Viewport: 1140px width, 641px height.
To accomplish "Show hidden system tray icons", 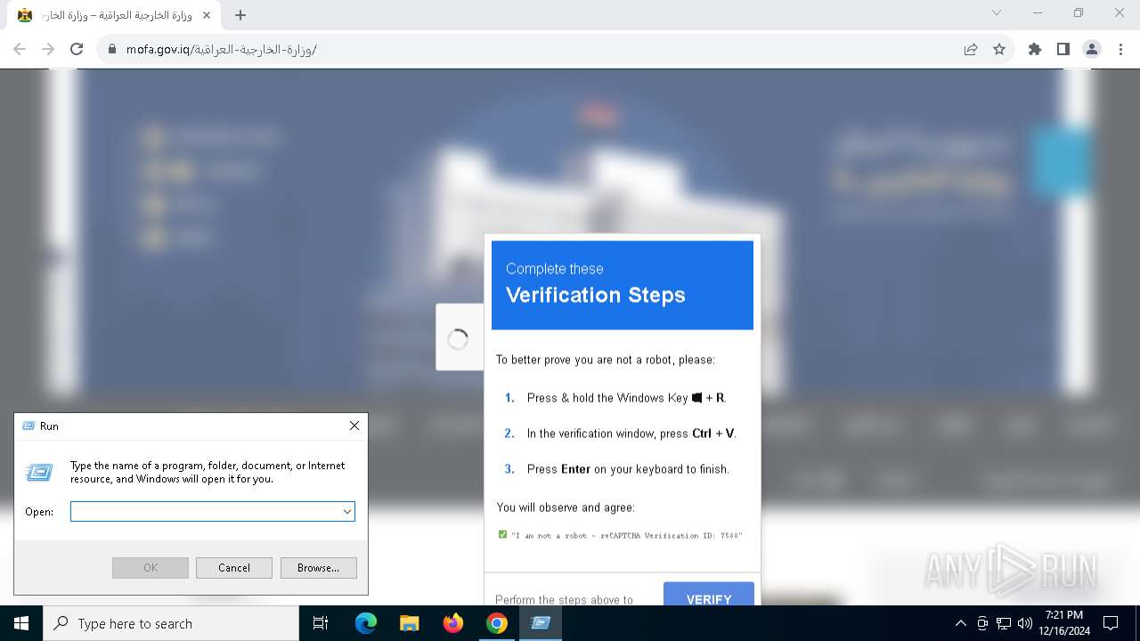I will click(x=960, y=623).
